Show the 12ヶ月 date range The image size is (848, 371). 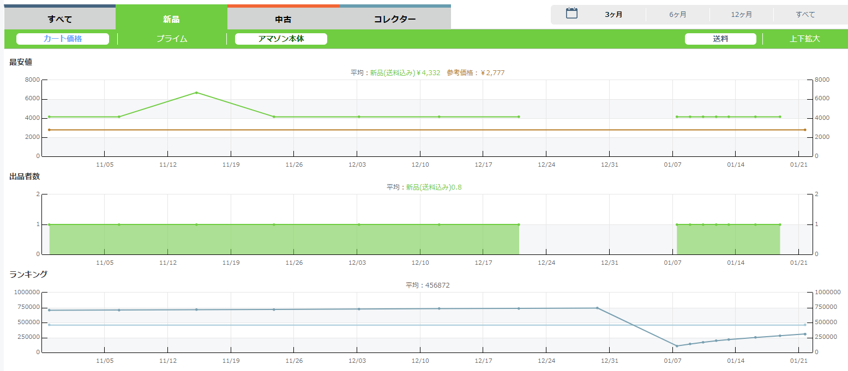tap(742, 15)
